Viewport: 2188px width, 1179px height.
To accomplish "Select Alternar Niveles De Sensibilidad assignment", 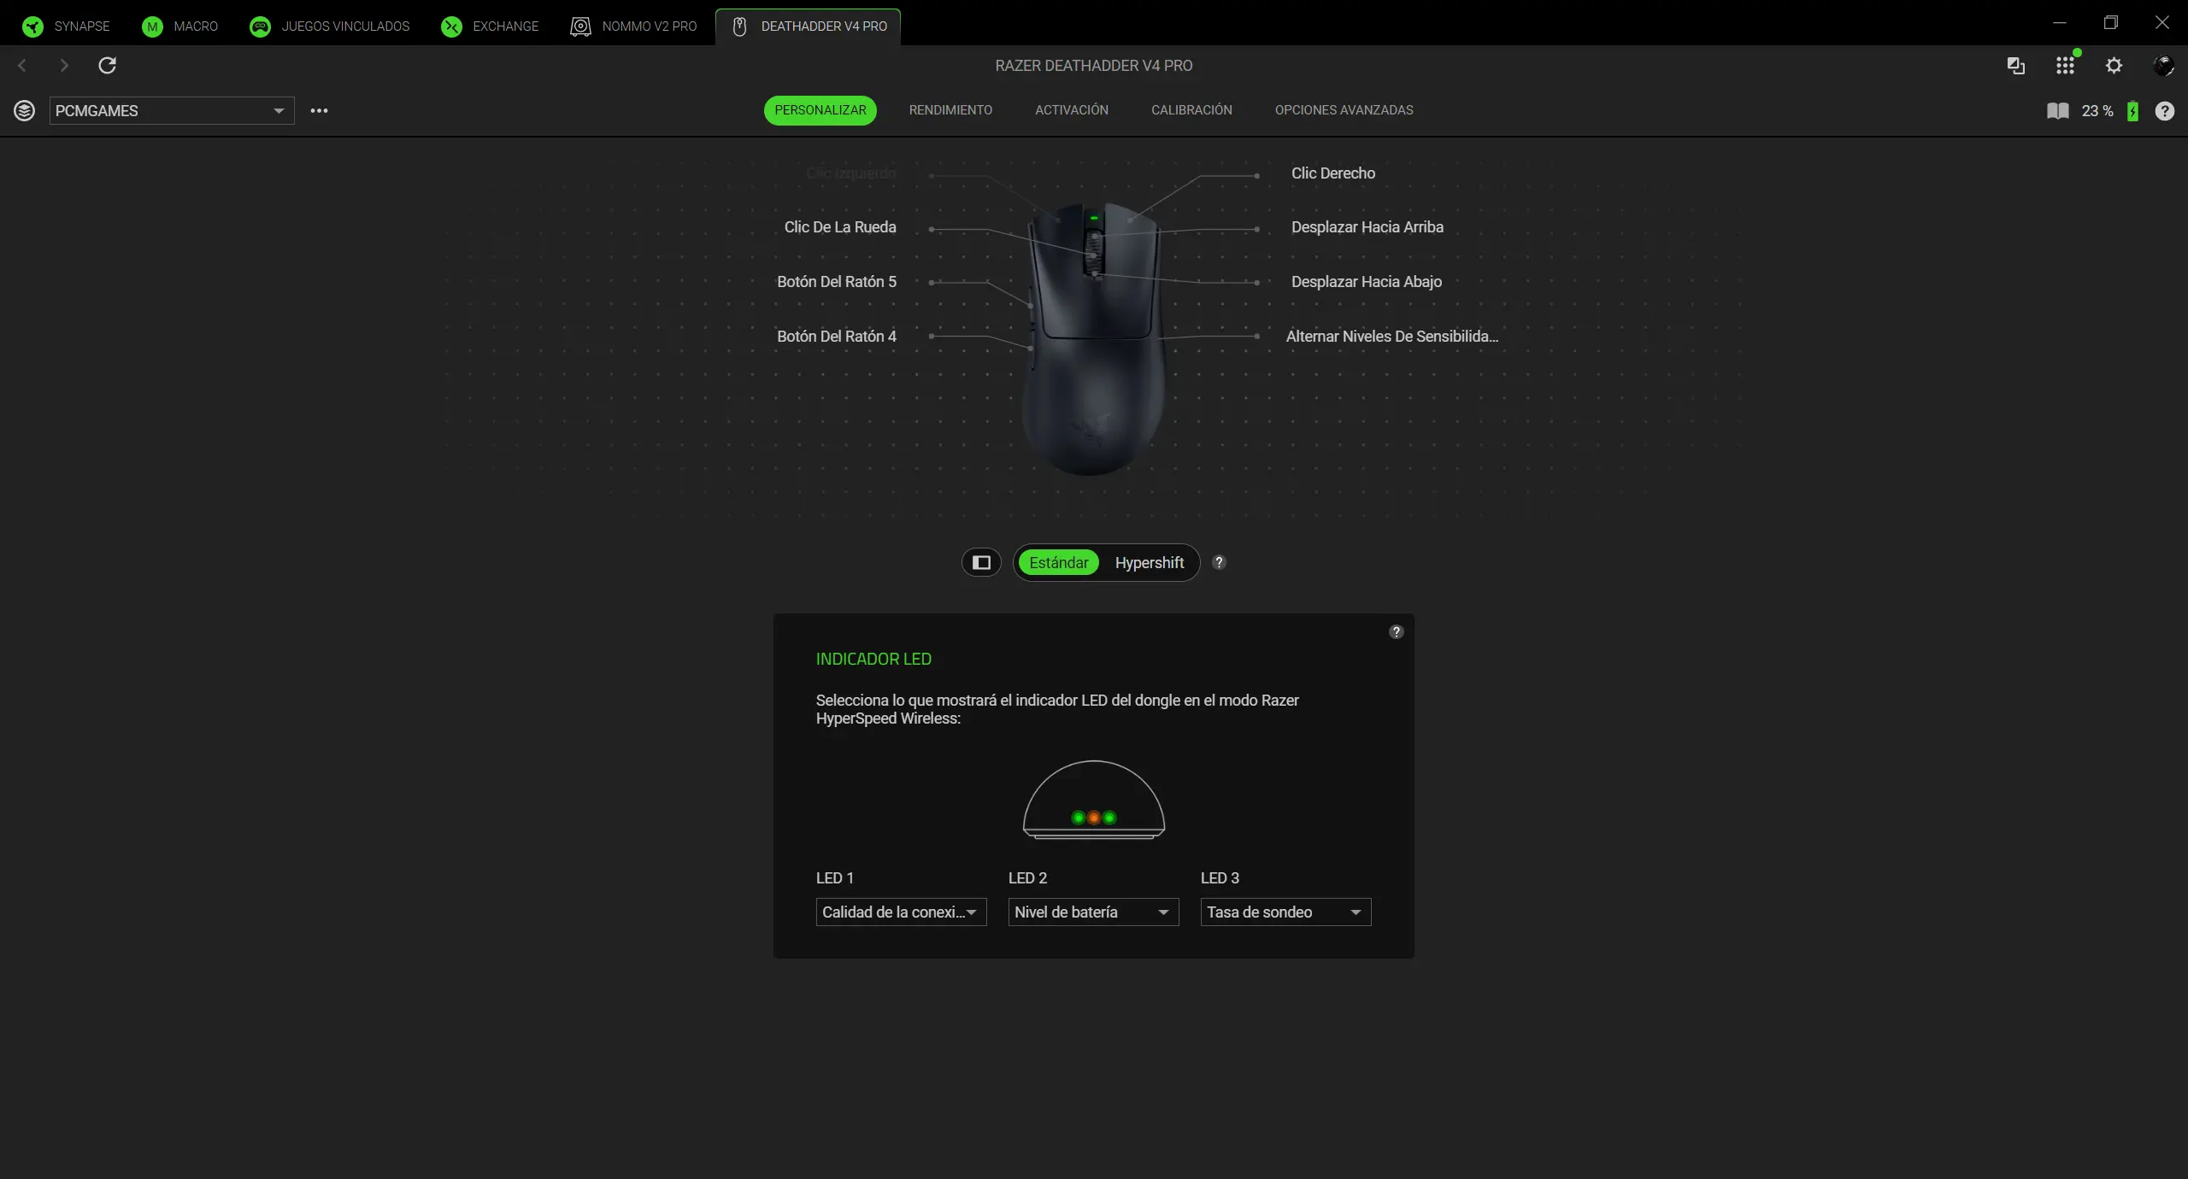I will (x=1392, y=337).
